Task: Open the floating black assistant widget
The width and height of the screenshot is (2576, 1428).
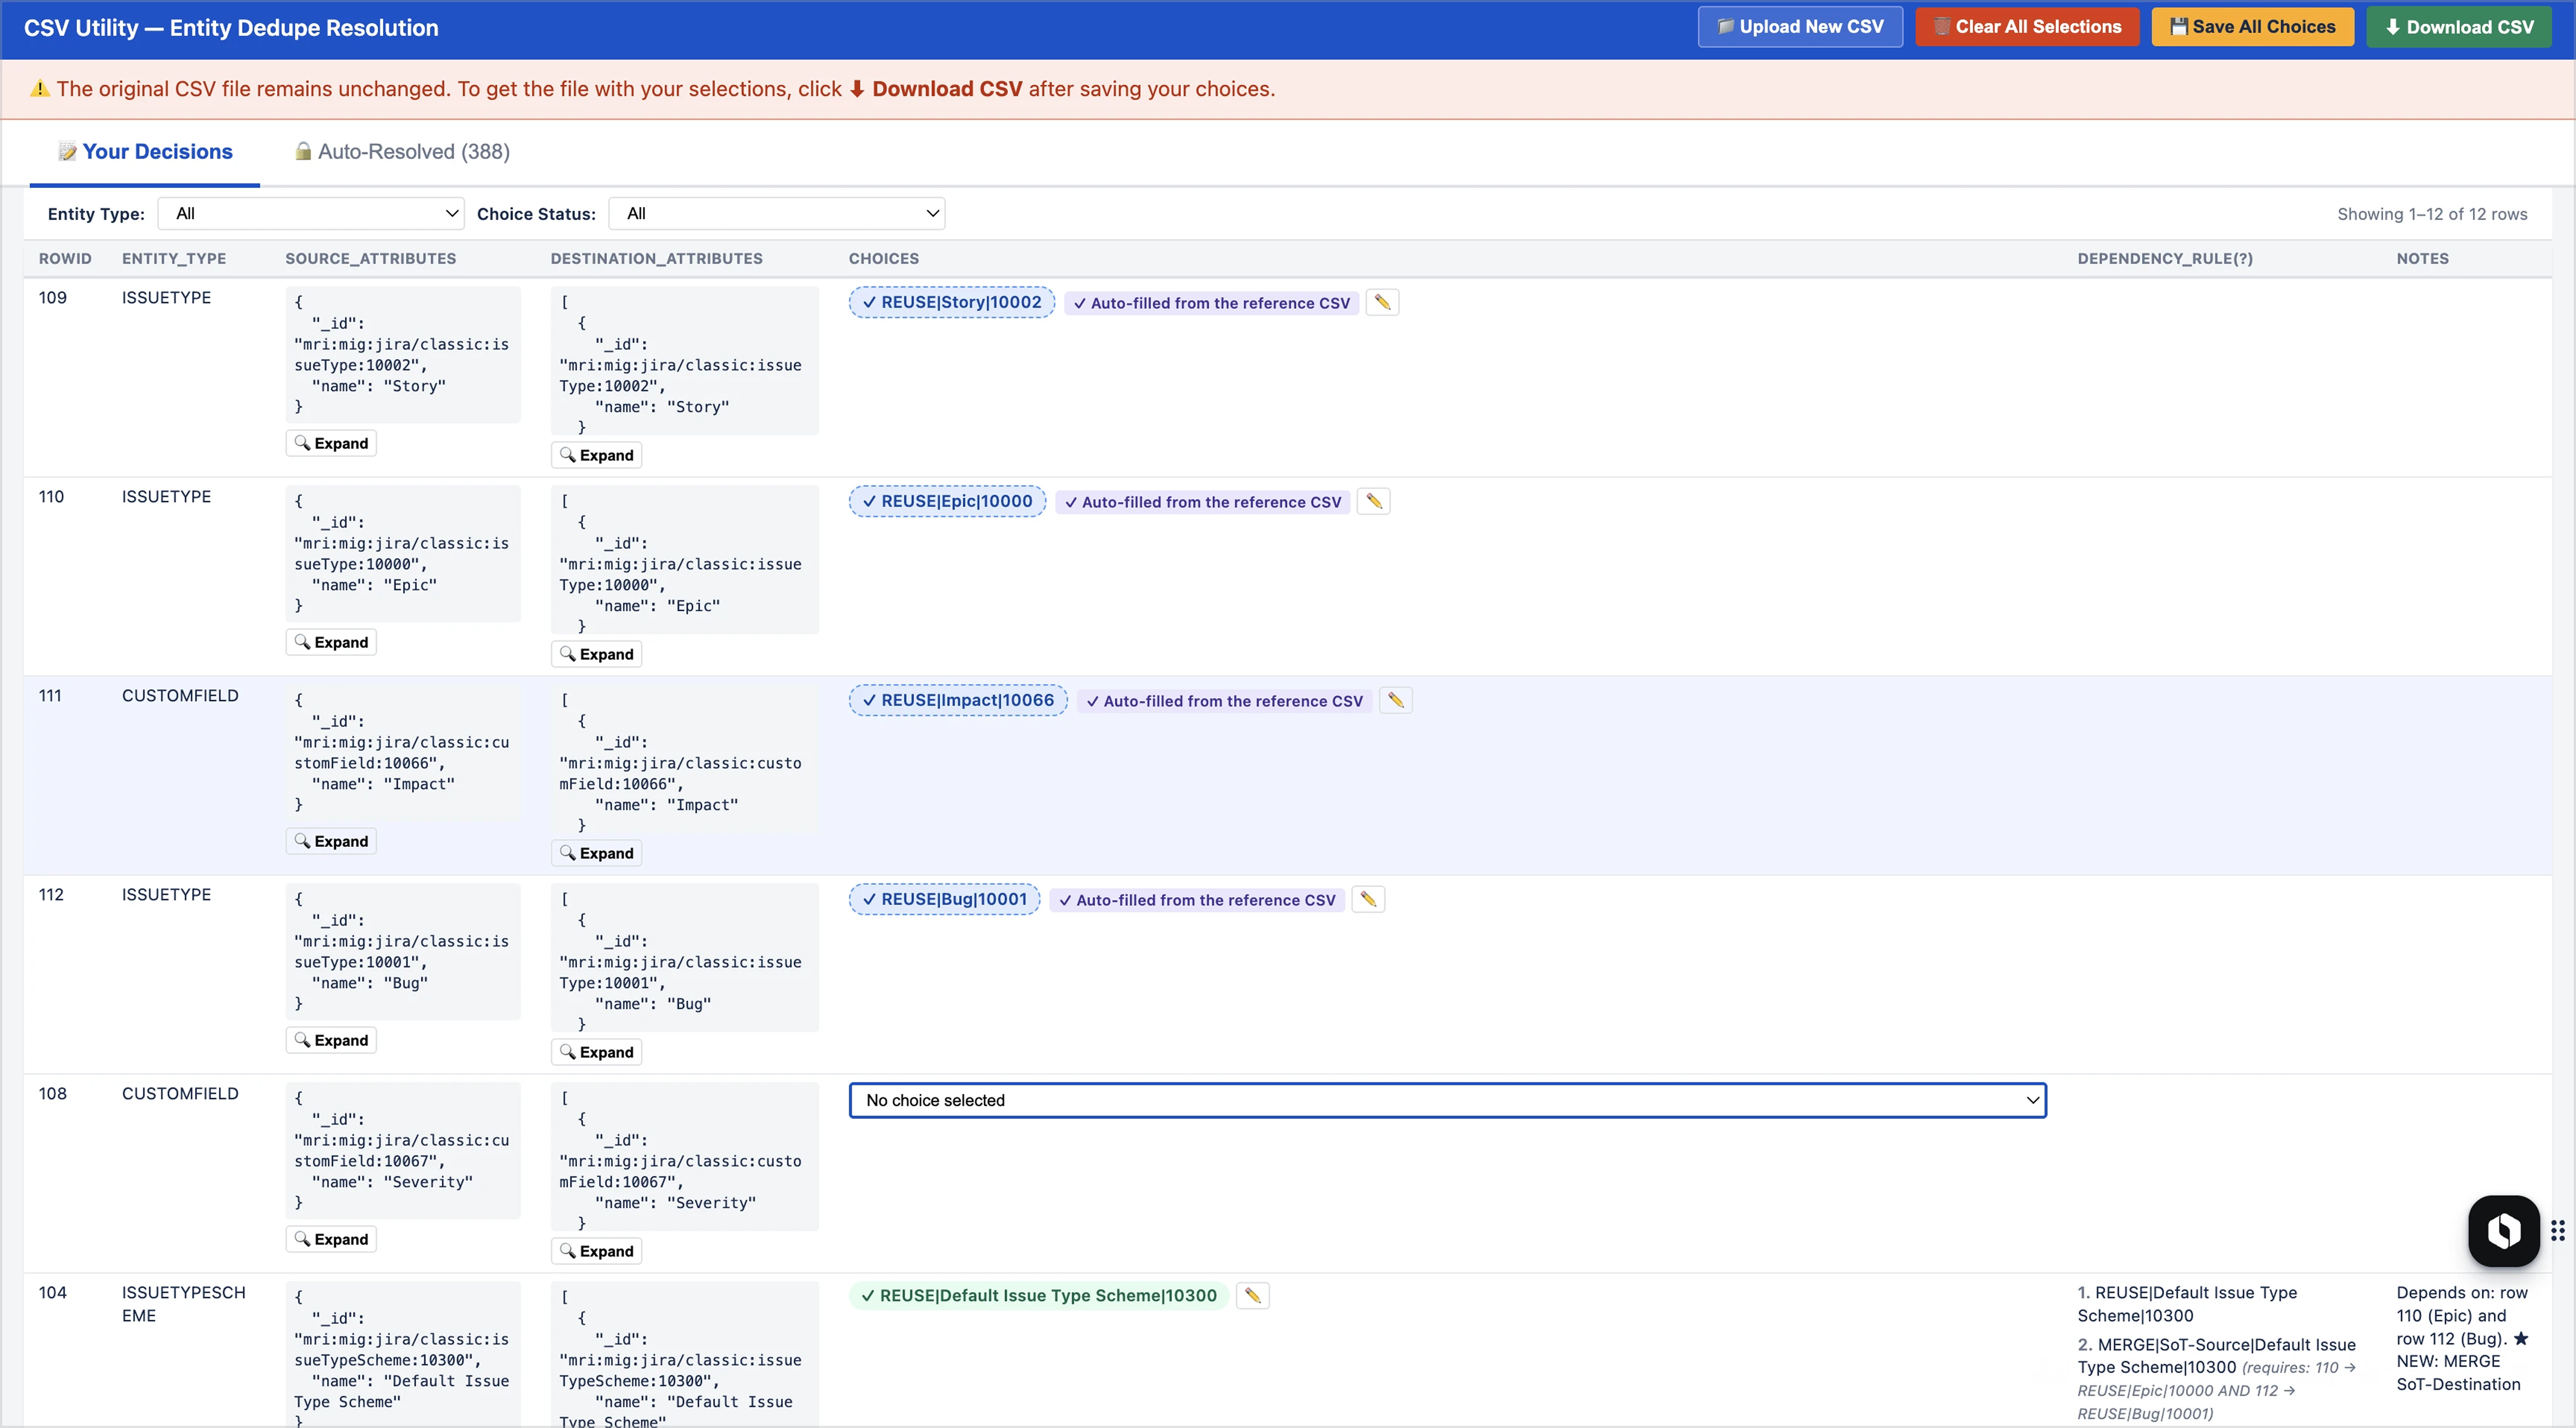Action: coord(2504,1230)
